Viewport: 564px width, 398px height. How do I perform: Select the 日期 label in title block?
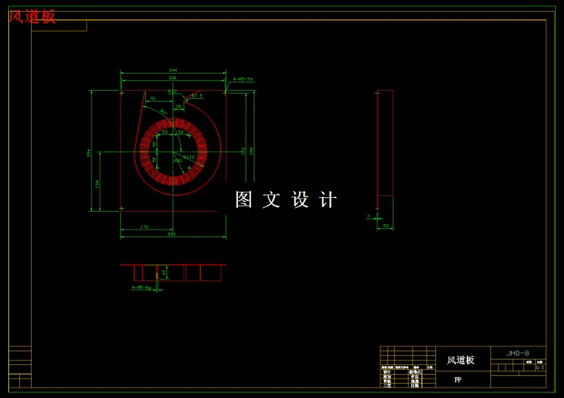click(x=415, y=386)
